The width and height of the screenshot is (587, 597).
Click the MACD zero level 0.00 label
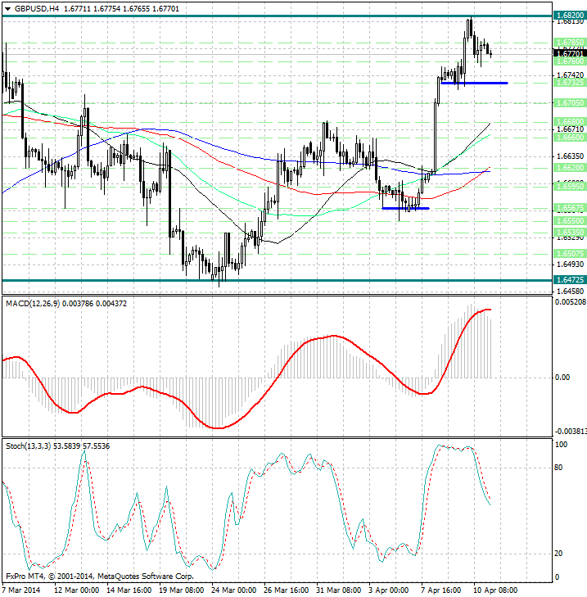pyautogui.click(x=562, y=378)
